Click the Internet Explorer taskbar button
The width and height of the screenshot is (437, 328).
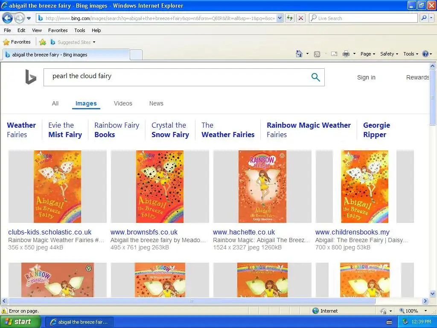[79, 322]
